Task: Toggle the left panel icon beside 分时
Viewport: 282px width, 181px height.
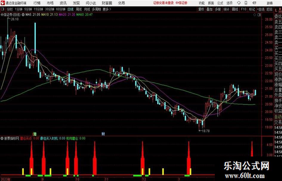Action: pos(3,9)
